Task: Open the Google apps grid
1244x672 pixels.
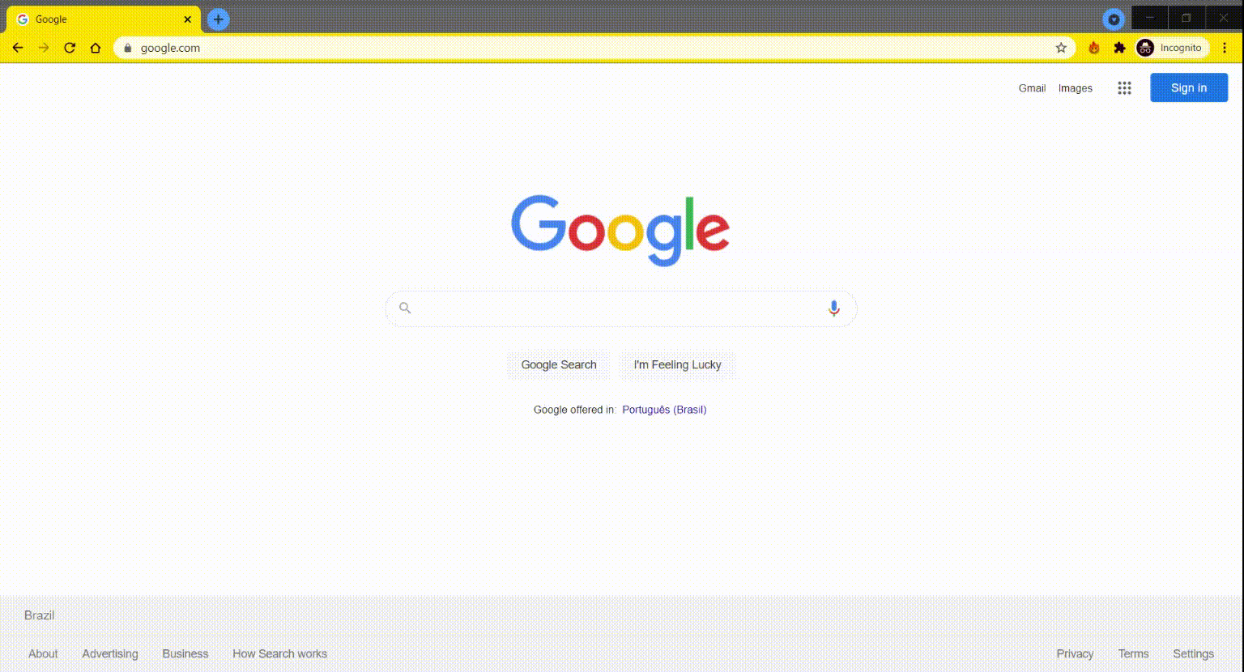Action: coord(1124,88)
